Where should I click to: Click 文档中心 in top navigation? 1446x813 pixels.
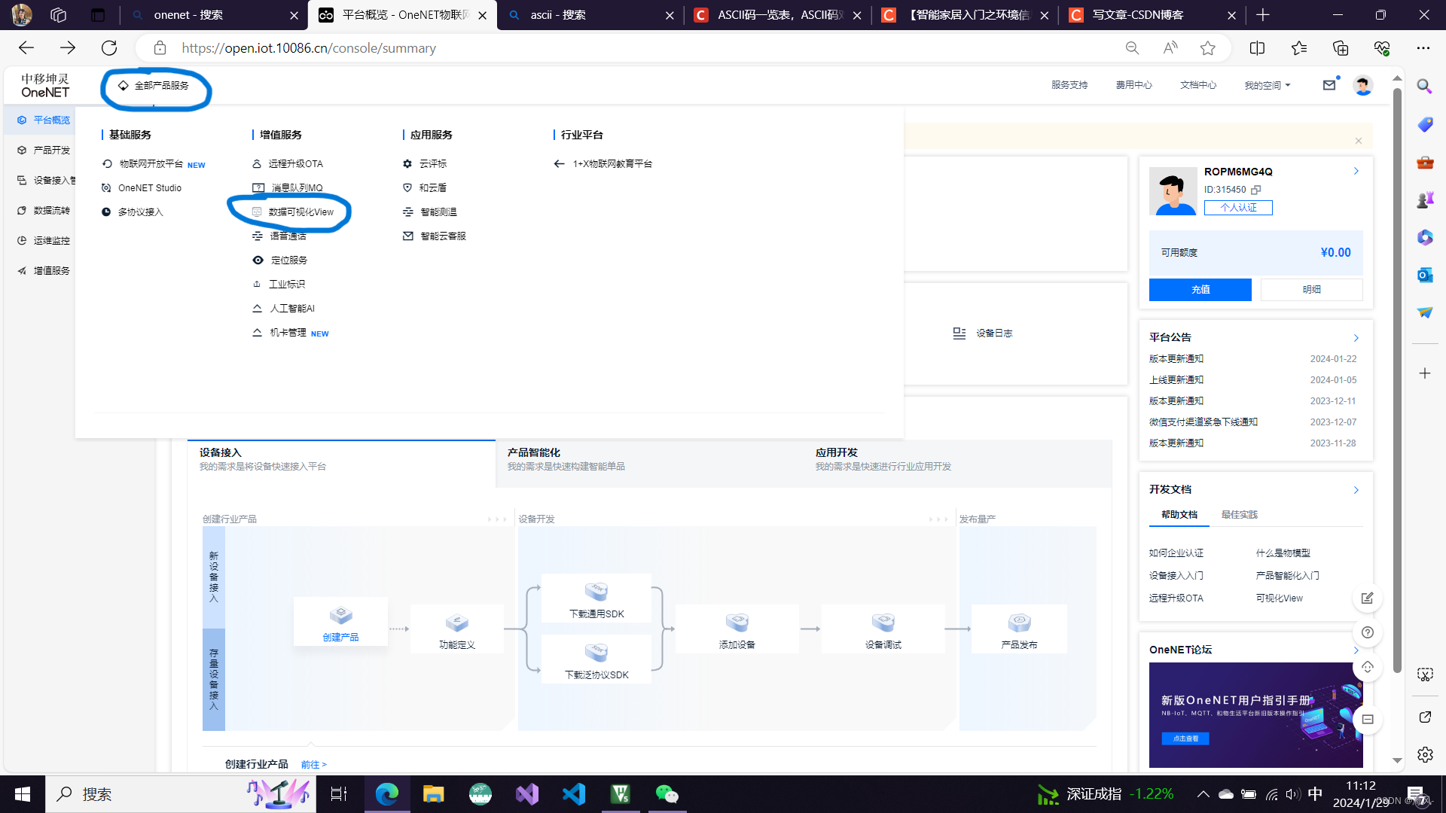(x=1198, y=85)
